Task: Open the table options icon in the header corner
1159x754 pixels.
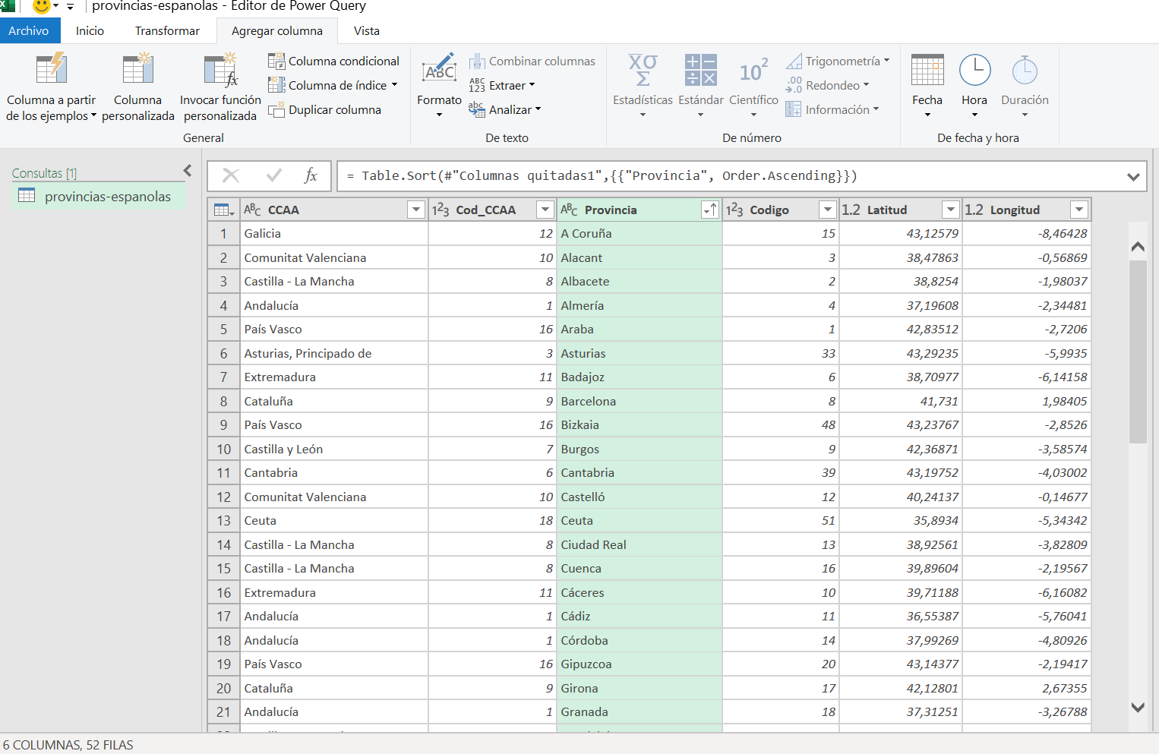Action: (x=223, y=210)
